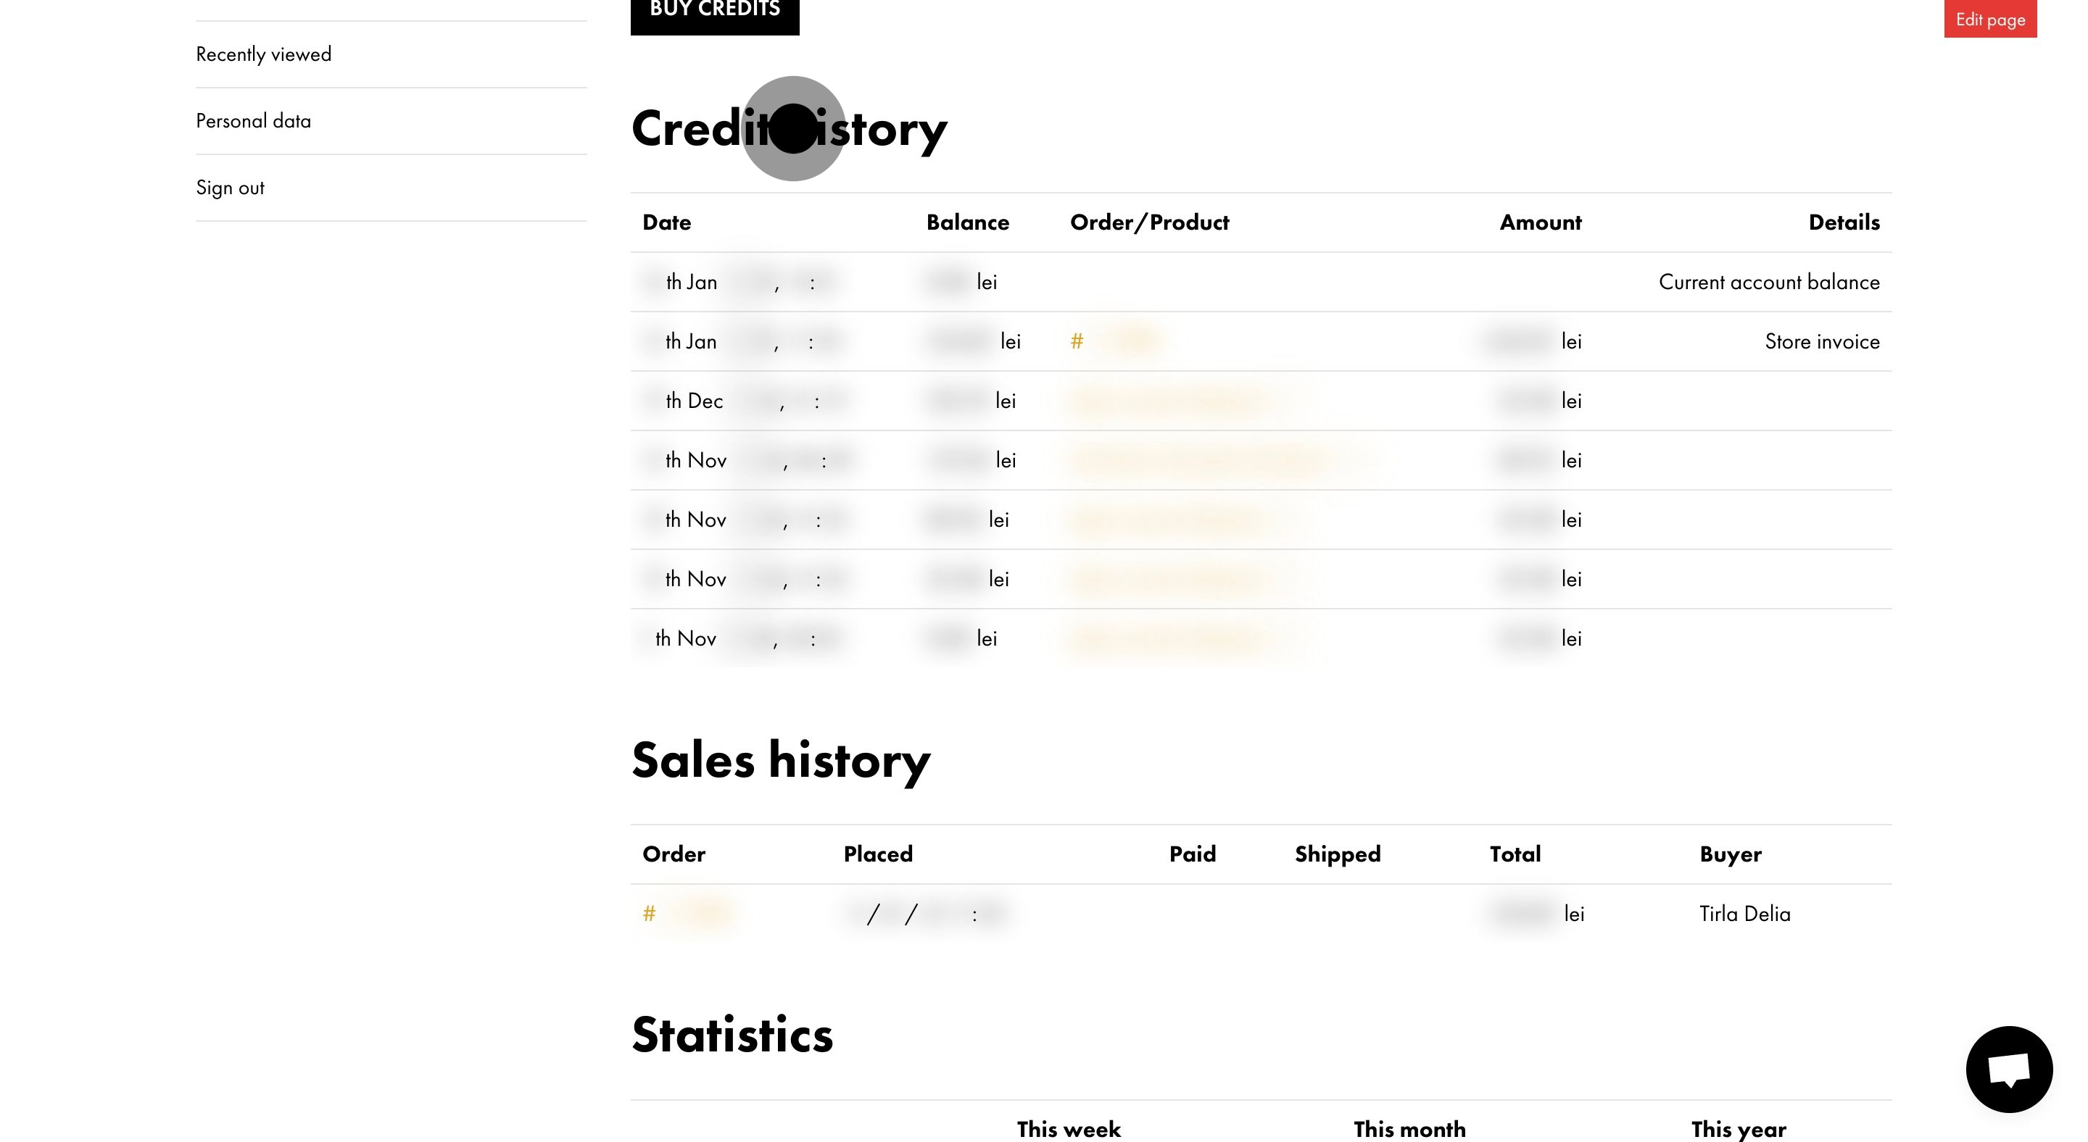Viewport: 2088px width, 1142px height.
Task: Click the Store invoice details text
Action: click(1821, 342)
